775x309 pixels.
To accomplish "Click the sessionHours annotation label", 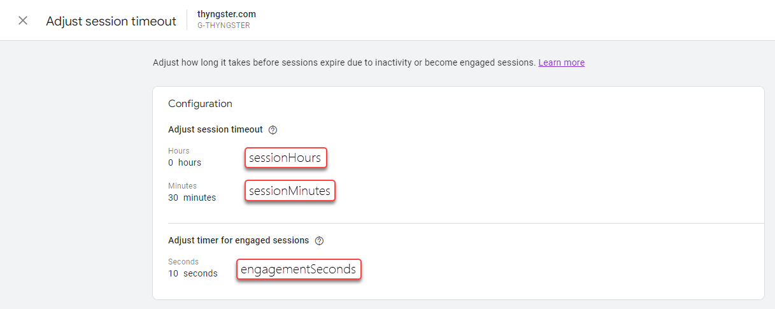I will (x=285, y=158).
